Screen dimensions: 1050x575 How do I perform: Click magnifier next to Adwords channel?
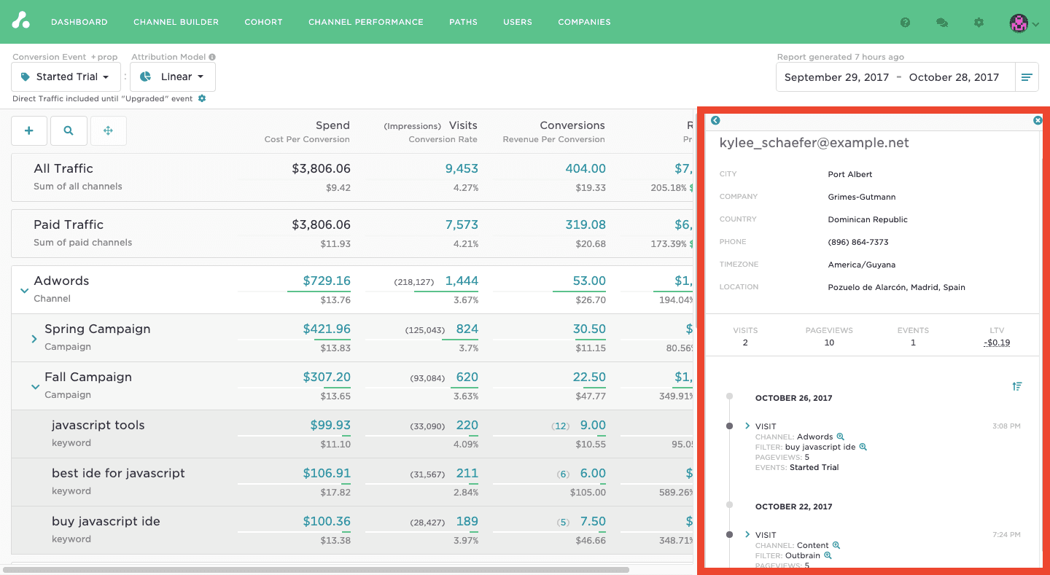pos(840,437)
